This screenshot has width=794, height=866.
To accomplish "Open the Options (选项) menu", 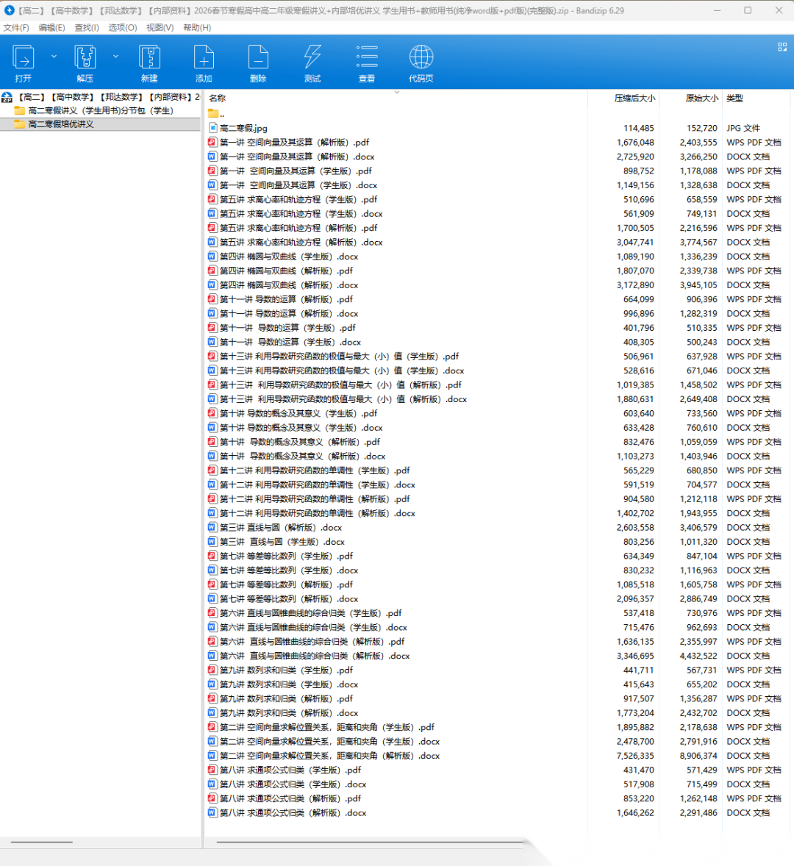I will pyautogui.click(x=122, y=28).
